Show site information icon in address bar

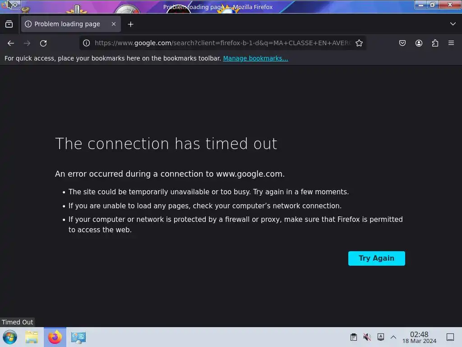point(86,43)
